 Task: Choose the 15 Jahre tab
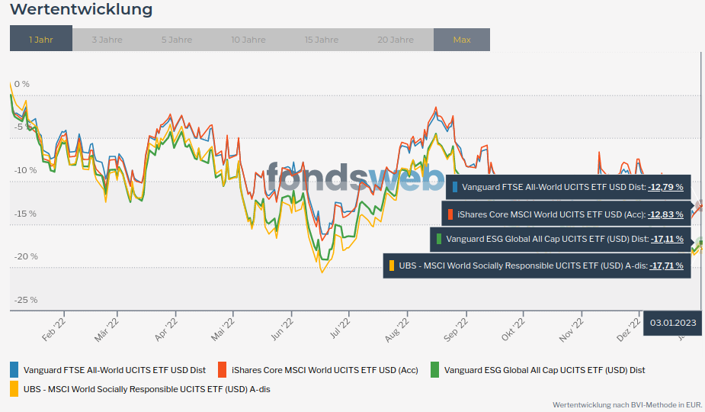coord(321,39)
